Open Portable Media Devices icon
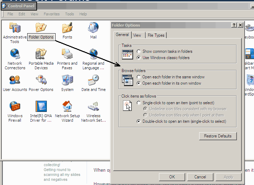Image resolution: width=254 pixels, height=185 pixels. click(x=41, y=54)
